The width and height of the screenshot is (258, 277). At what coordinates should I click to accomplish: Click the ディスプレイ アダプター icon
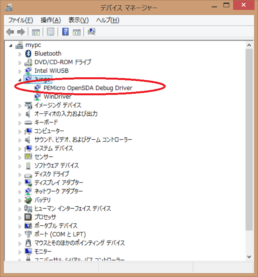28,182
